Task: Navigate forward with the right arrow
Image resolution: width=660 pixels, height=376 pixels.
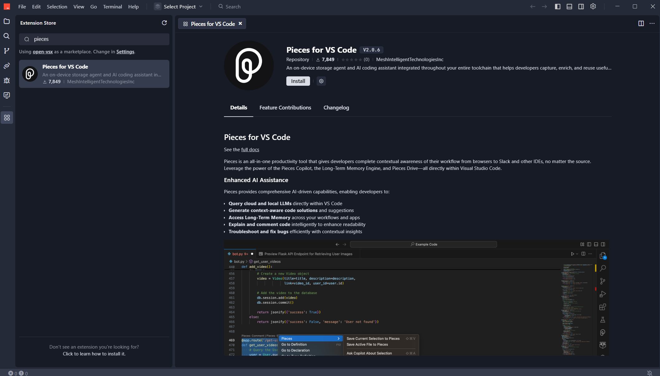Action: 544,7
